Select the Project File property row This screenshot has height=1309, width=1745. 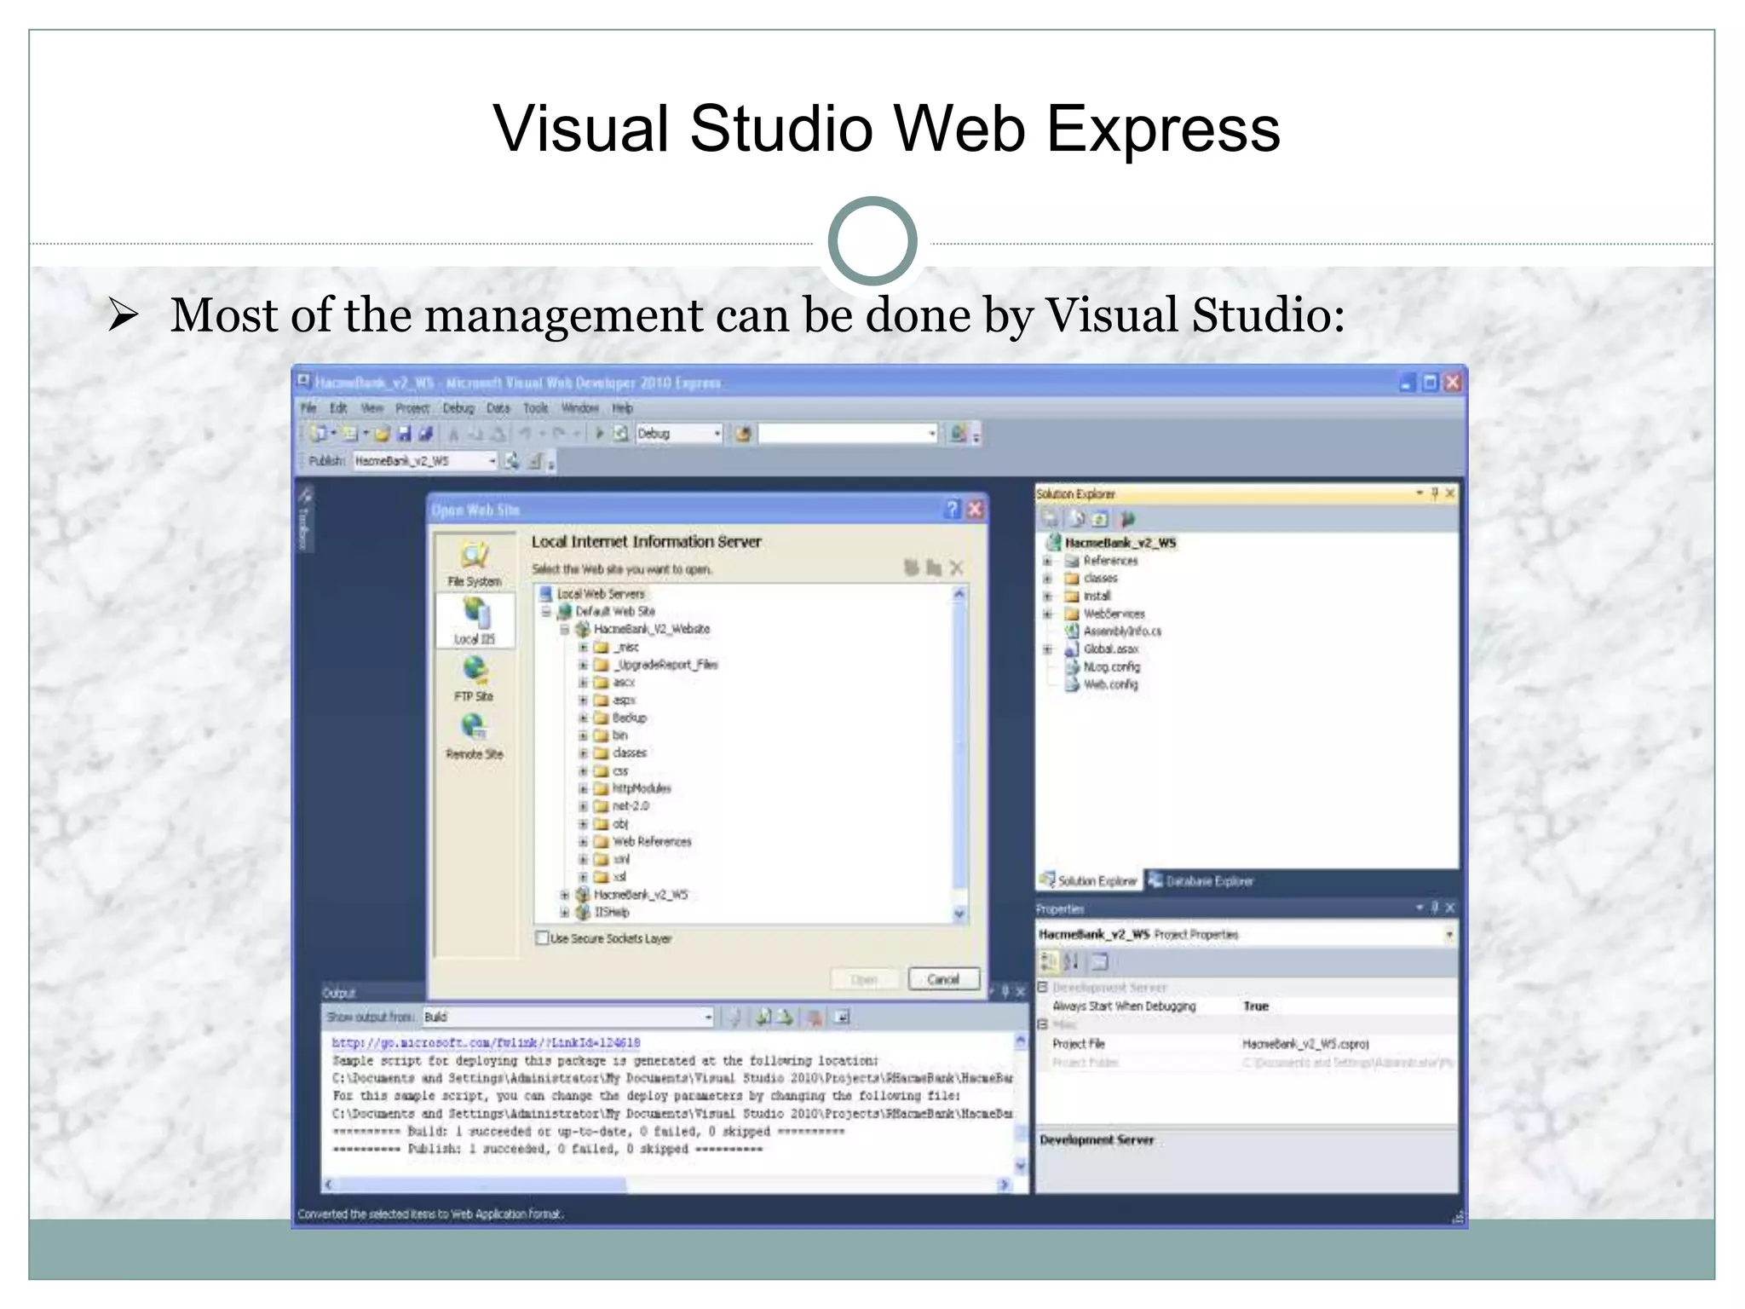[x=1245, y=1044]
